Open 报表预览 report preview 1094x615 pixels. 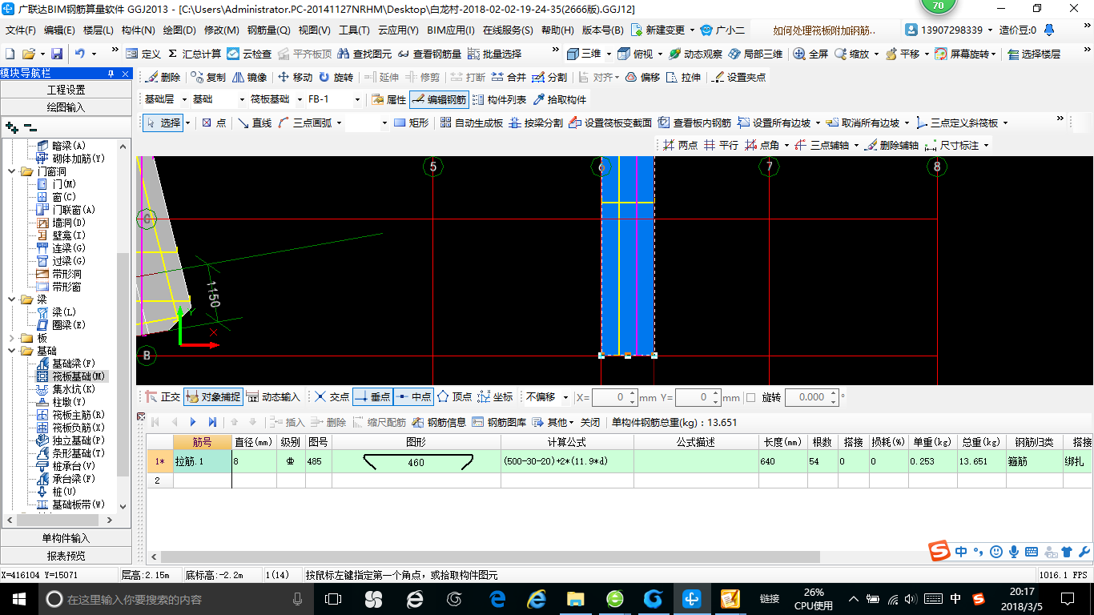coord(66,556)
